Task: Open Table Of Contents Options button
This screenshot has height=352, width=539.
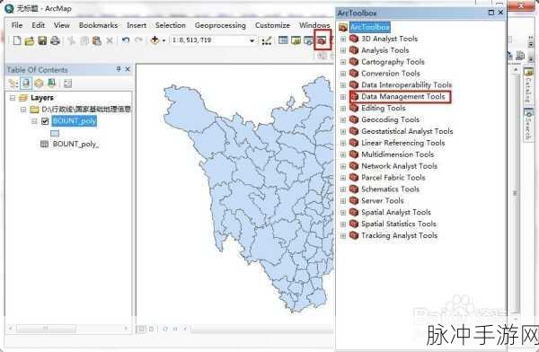Action: 67,84
